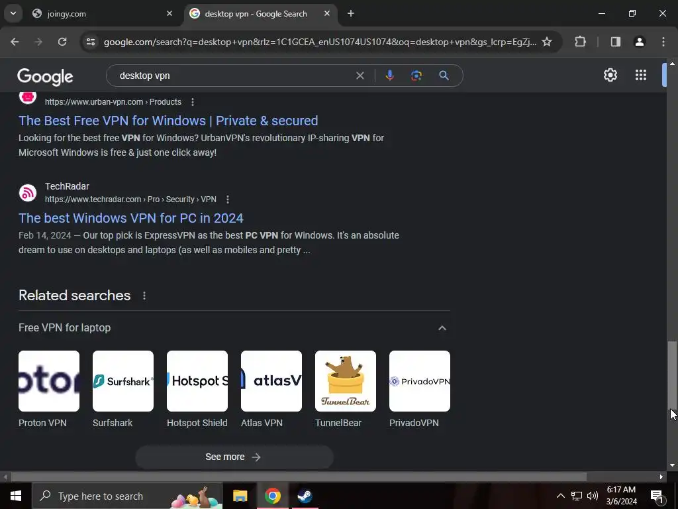Select the Hotspot Shield thumbnail

(x=197, y=381)
